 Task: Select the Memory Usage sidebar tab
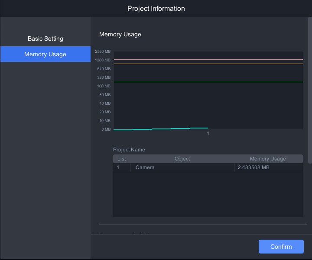pos(45,54)
